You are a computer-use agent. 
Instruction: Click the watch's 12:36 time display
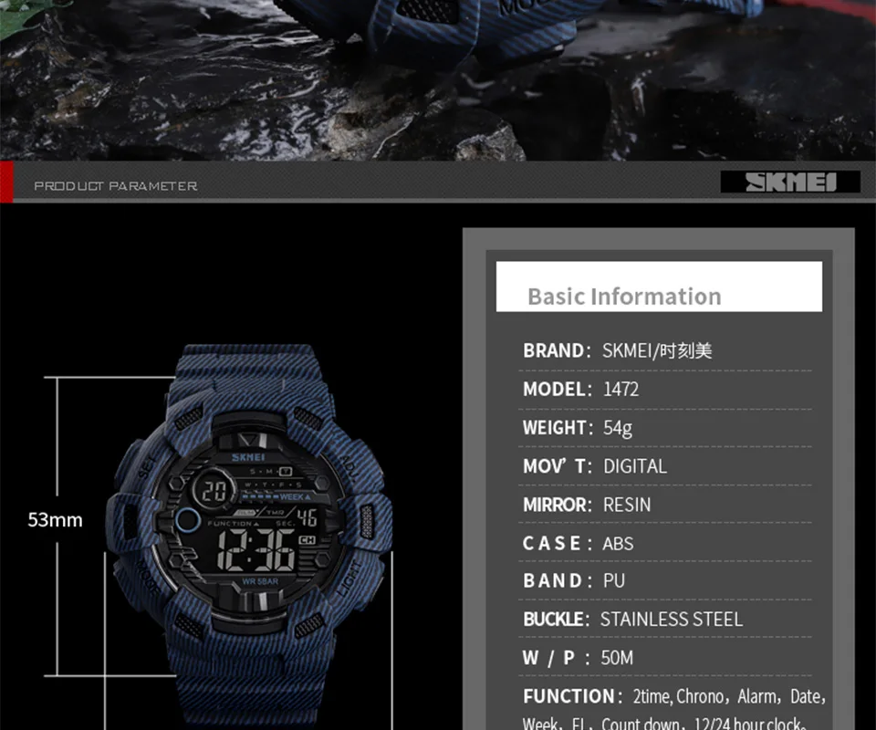click(255, 550)
